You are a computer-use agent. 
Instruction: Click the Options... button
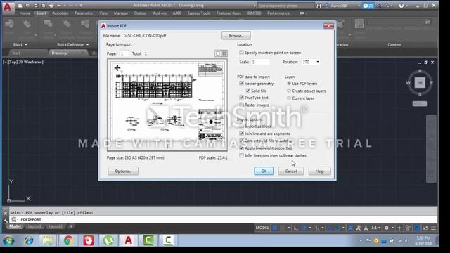coord(123,171)
